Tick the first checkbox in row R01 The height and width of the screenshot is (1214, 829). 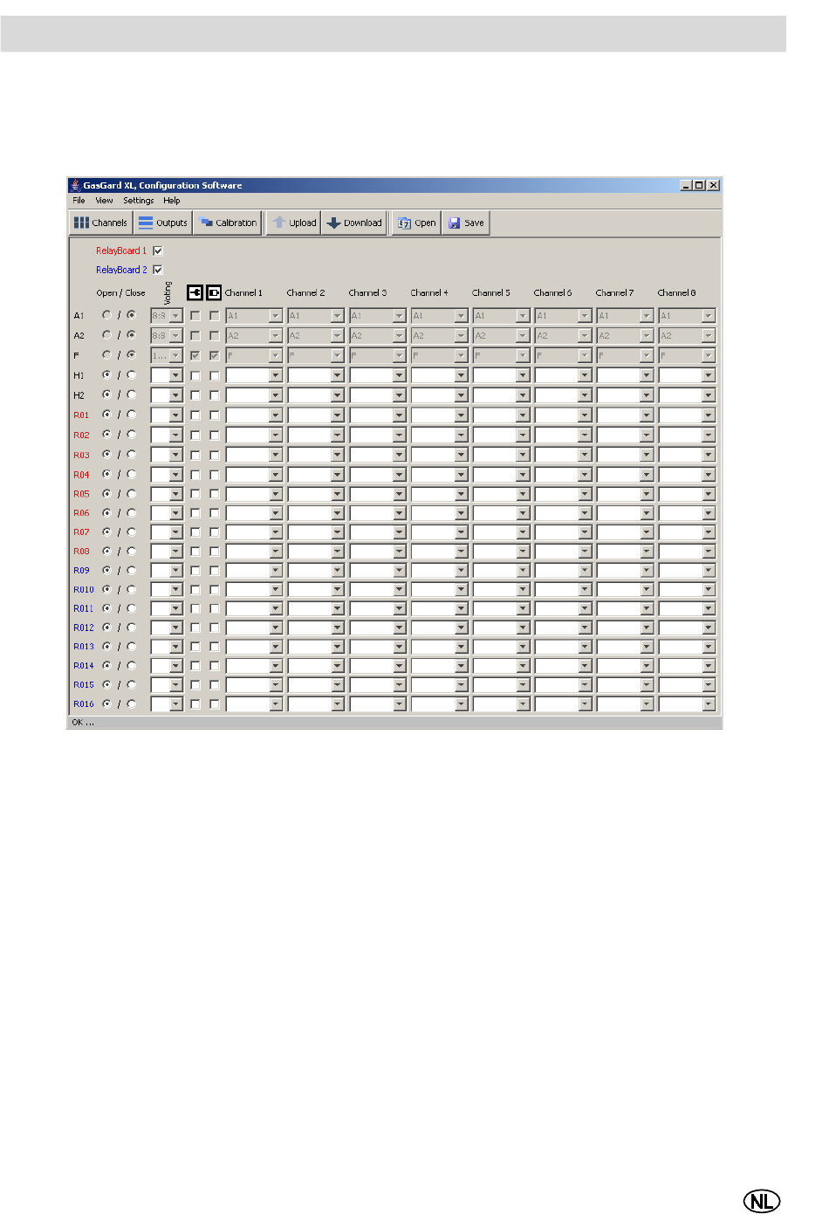point(195,415)
